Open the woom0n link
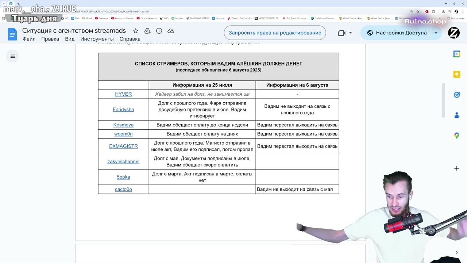467x263 pixels. click(123, 134)
